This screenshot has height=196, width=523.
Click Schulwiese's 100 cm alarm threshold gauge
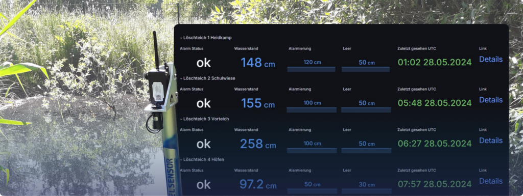[312, 106]
